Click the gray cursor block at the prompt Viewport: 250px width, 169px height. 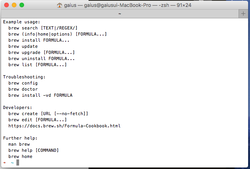tap(18, 162)
